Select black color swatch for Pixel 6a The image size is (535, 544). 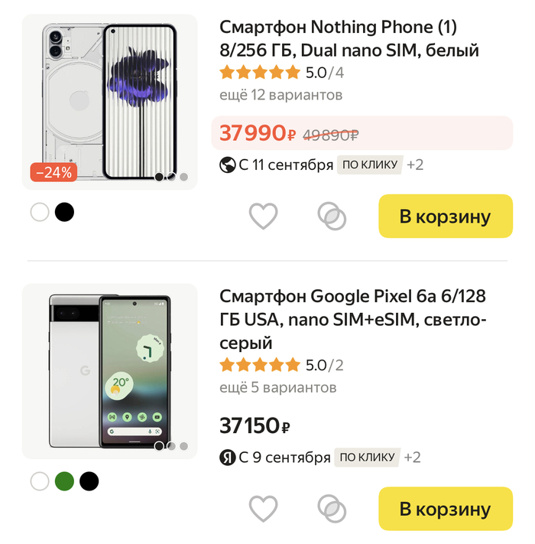[89, 481]
